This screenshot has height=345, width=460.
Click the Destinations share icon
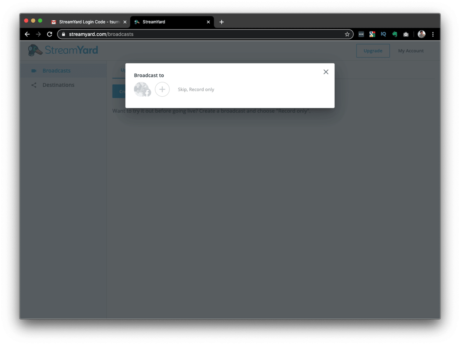(x=34, y=85)
